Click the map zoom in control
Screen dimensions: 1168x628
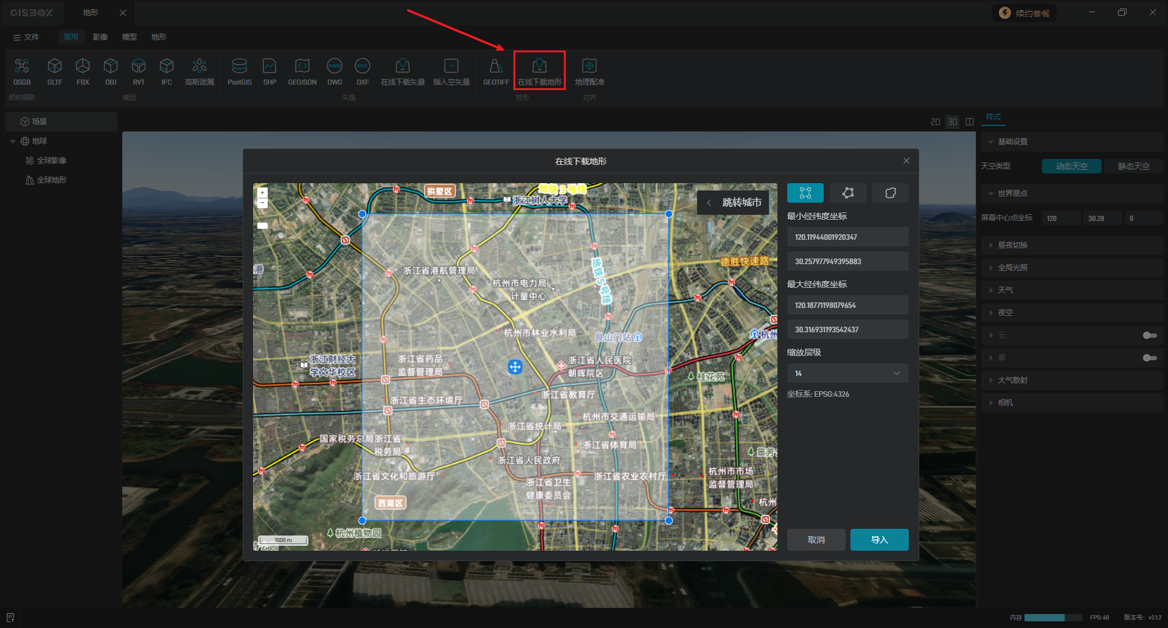coord(262,192)
